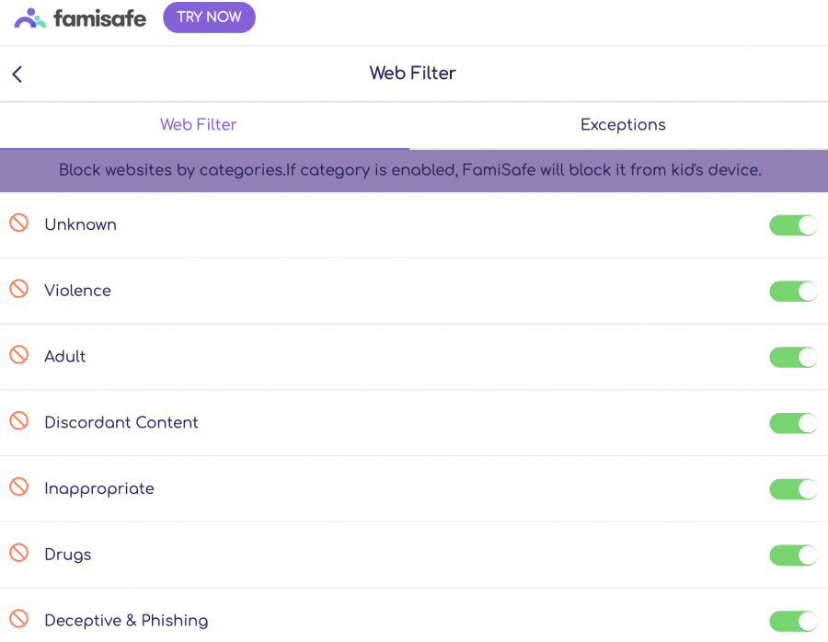Switch to the Exceptions tab
The width and height of the screenshot is (828, 642).
tap(623, 125)
